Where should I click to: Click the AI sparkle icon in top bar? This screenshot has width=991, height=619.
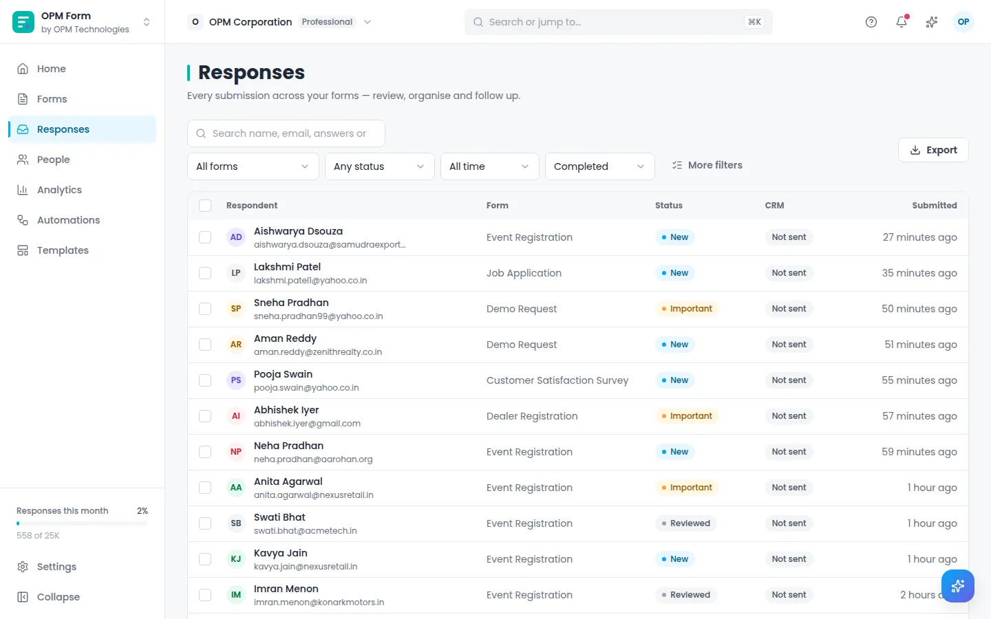tap(932, 22)
